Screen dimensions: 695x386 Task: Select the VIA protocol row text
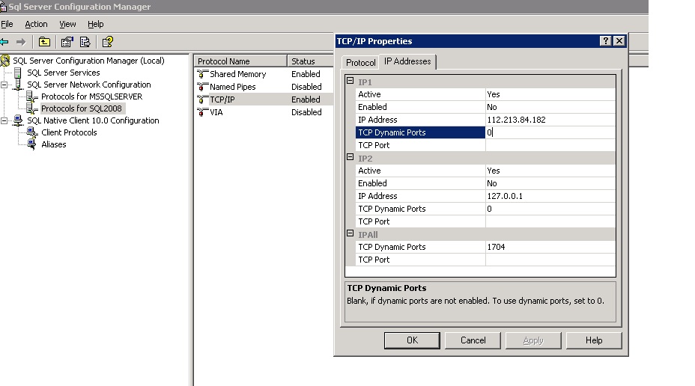[x=216, y=112]
